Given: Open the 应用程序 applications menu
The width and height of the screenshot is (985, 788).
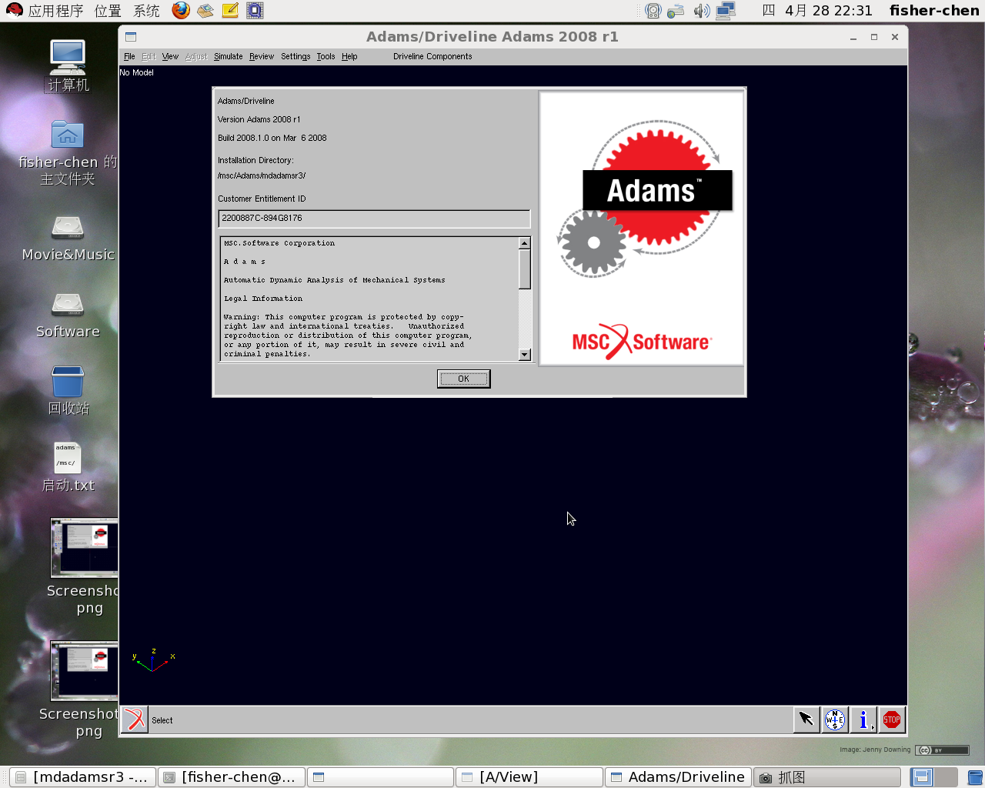Looking at the screenshot, I should pyautogui.click(x=45, y=11).
